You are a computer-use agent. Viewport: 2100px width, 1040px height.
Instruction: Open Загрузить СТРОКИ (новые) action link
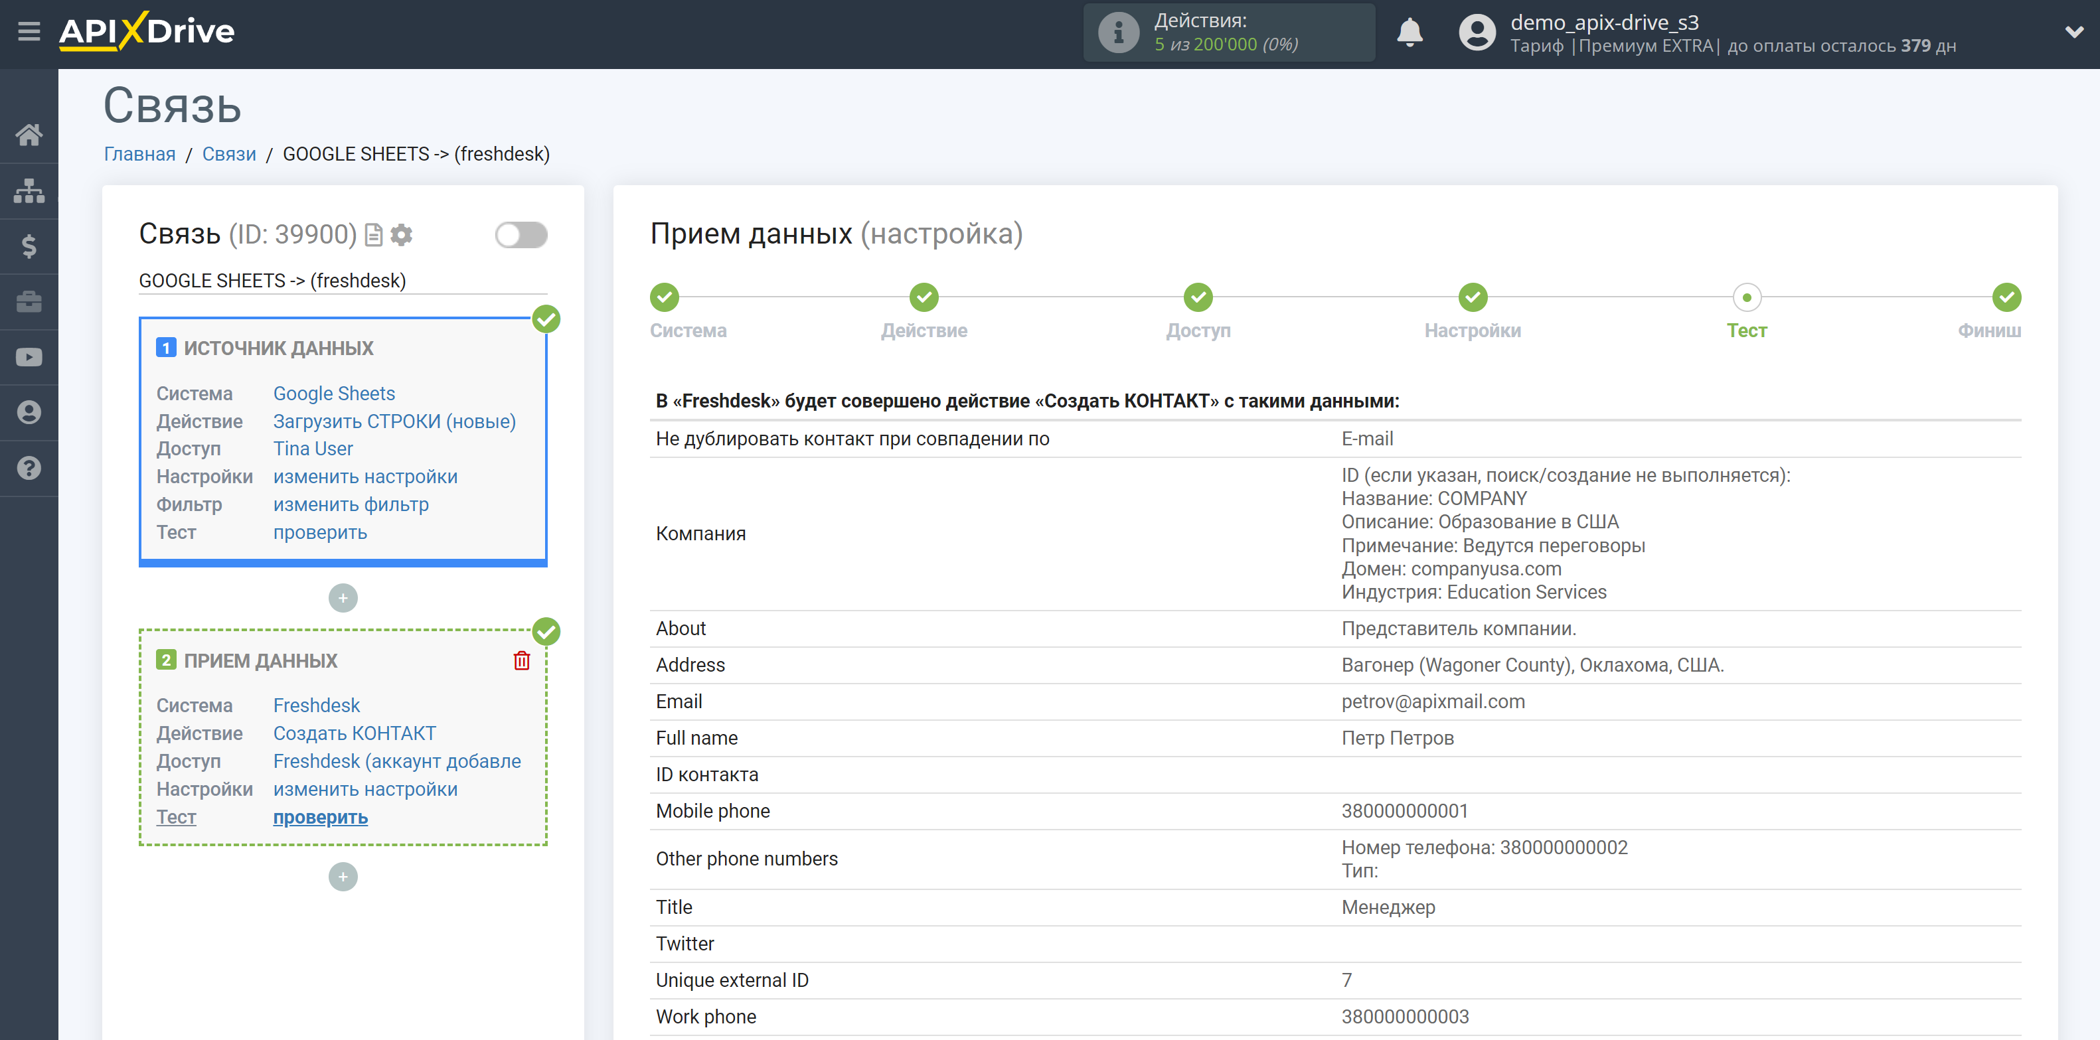pos(394,421)
